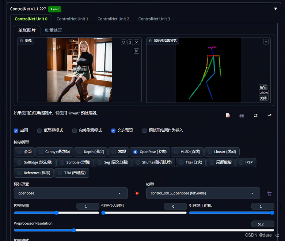
Task: Toggle the 启用 enable checkbox
Action: coord(16,131)
